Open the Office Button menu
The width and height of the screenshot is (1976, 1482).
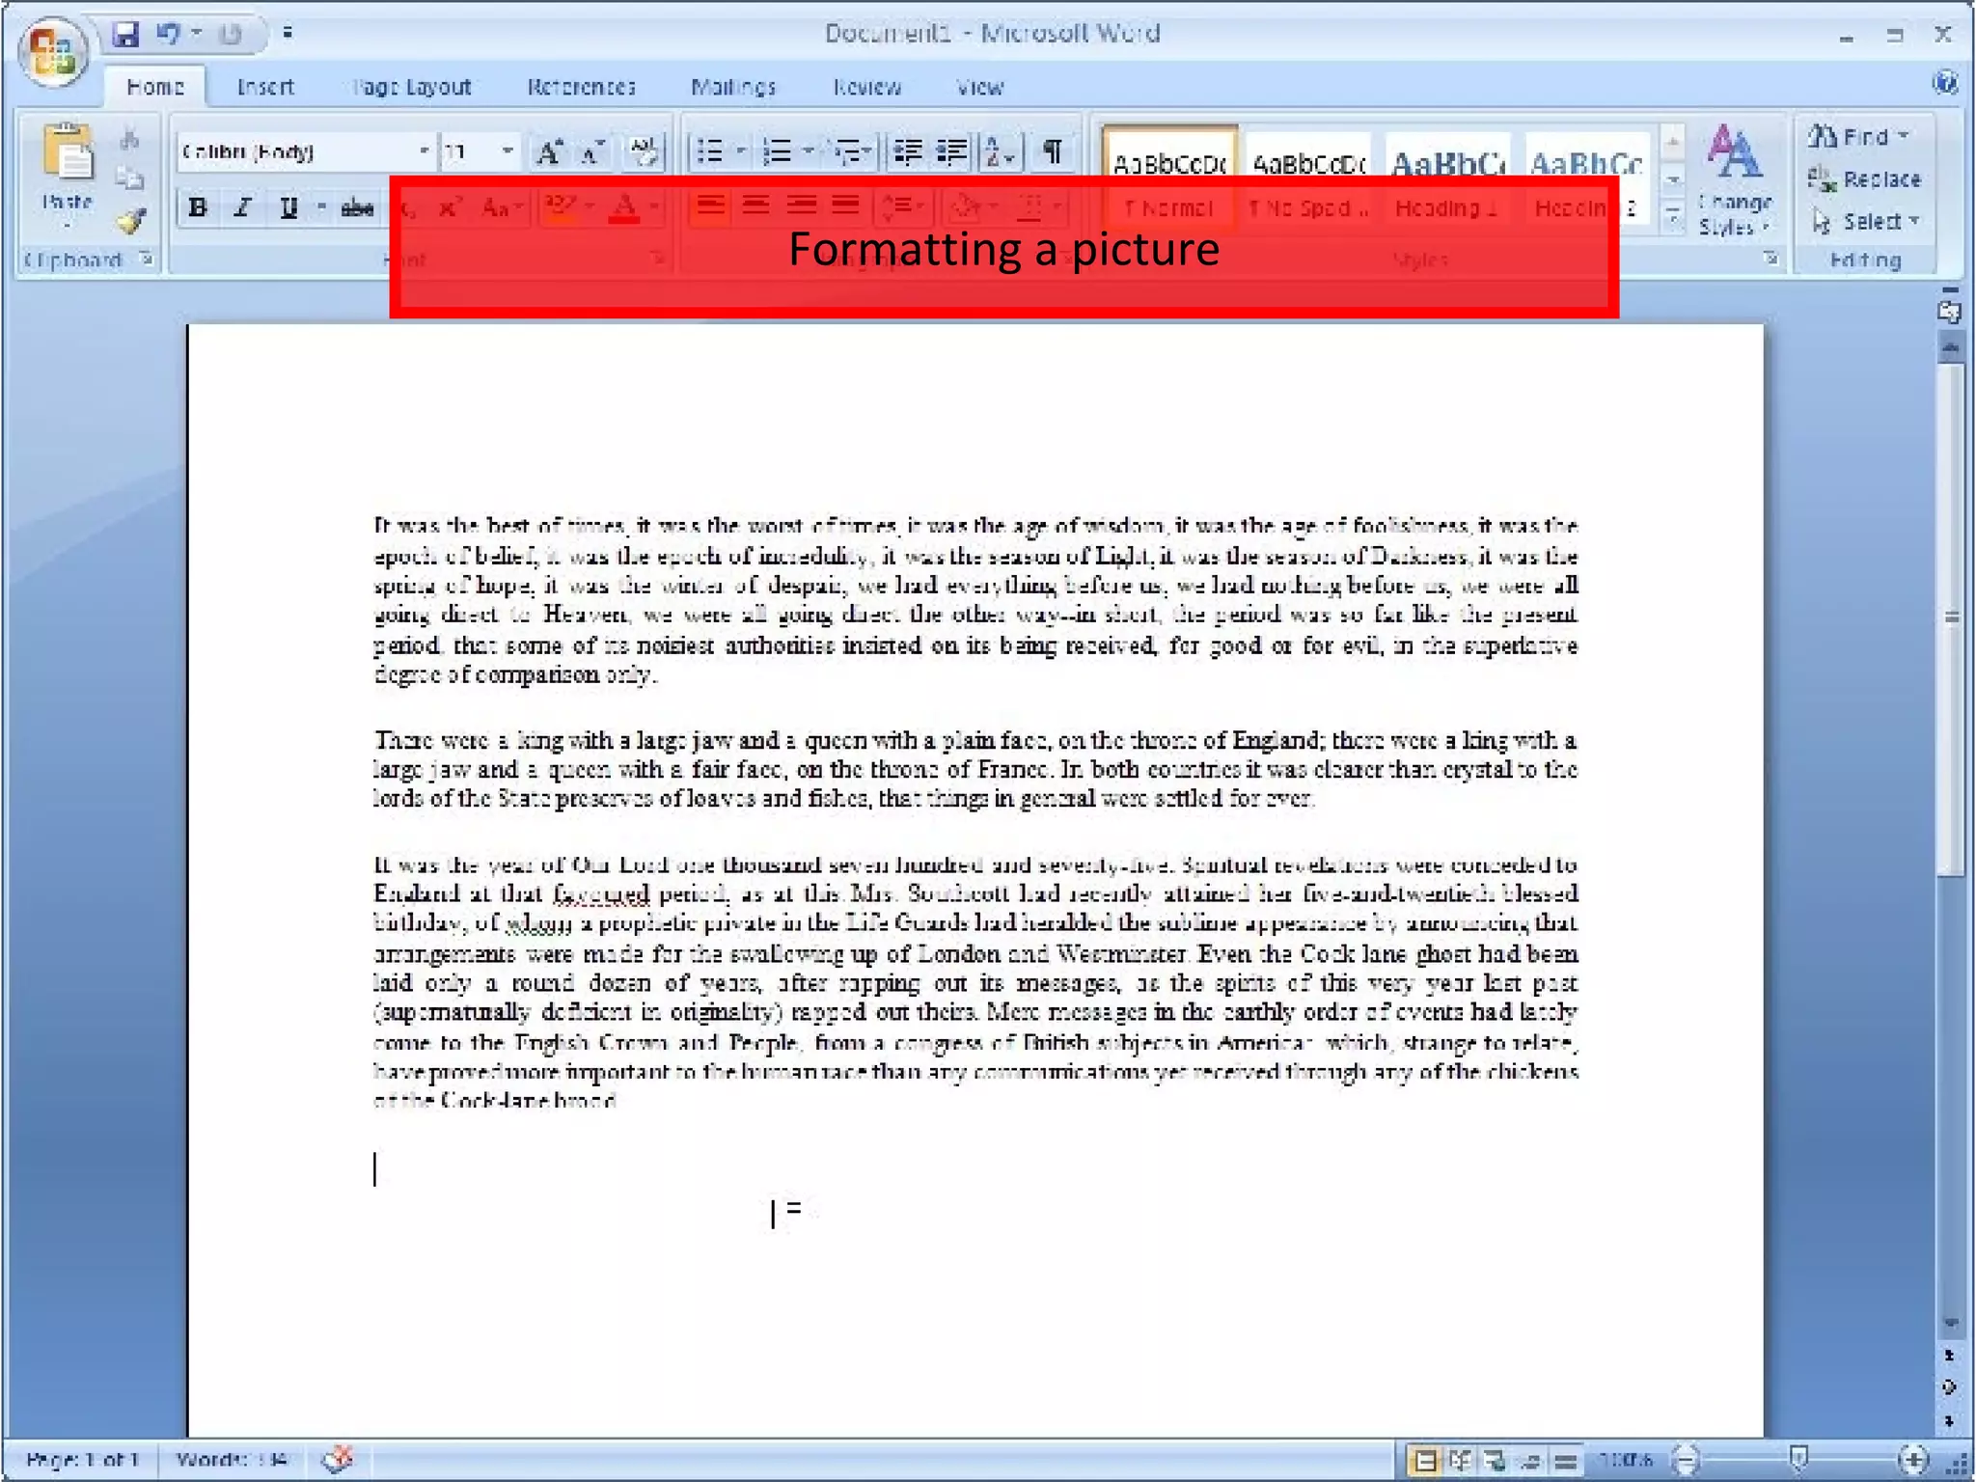[53, 50]
